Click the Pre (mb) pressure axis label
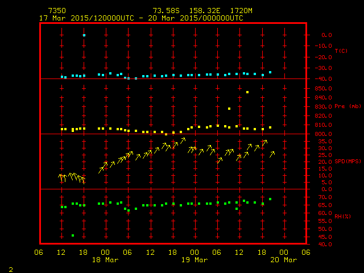 point(345,106)
